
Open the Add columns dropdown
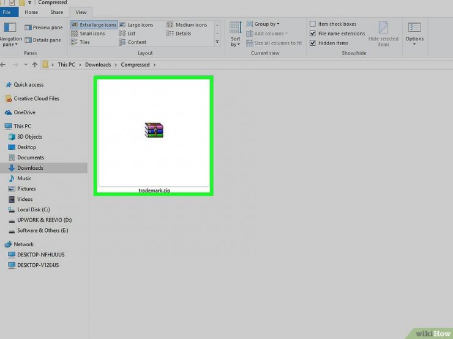[267, 34]
